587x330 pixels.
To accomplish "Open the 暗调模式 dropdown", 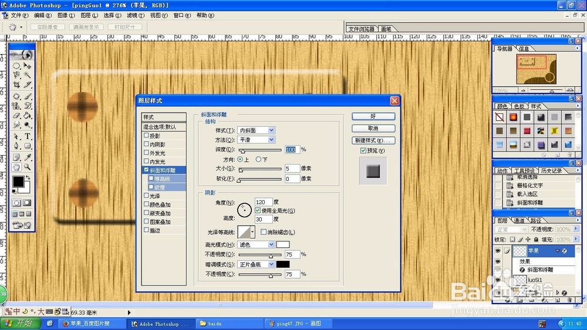I will (271, 264).
